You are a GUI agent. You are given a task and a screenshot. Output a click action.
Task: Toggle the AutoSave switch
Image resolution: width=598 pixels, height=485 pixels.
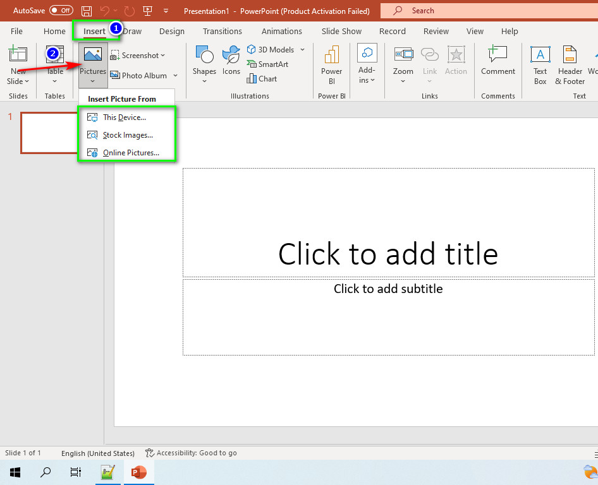(x=61, y=11)
